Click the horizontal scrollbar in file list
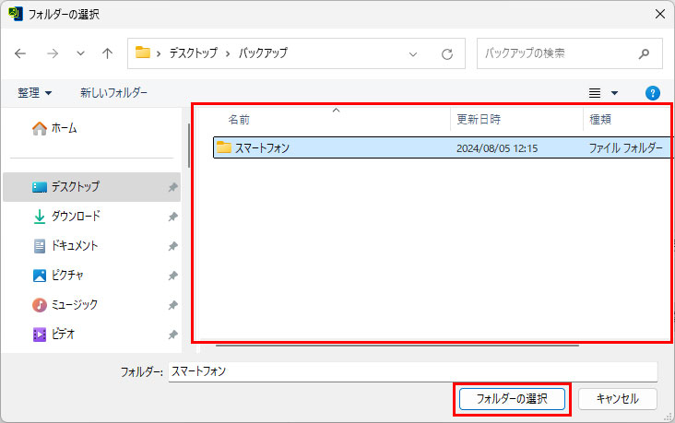Screen dimensions: 675x423 397,347
